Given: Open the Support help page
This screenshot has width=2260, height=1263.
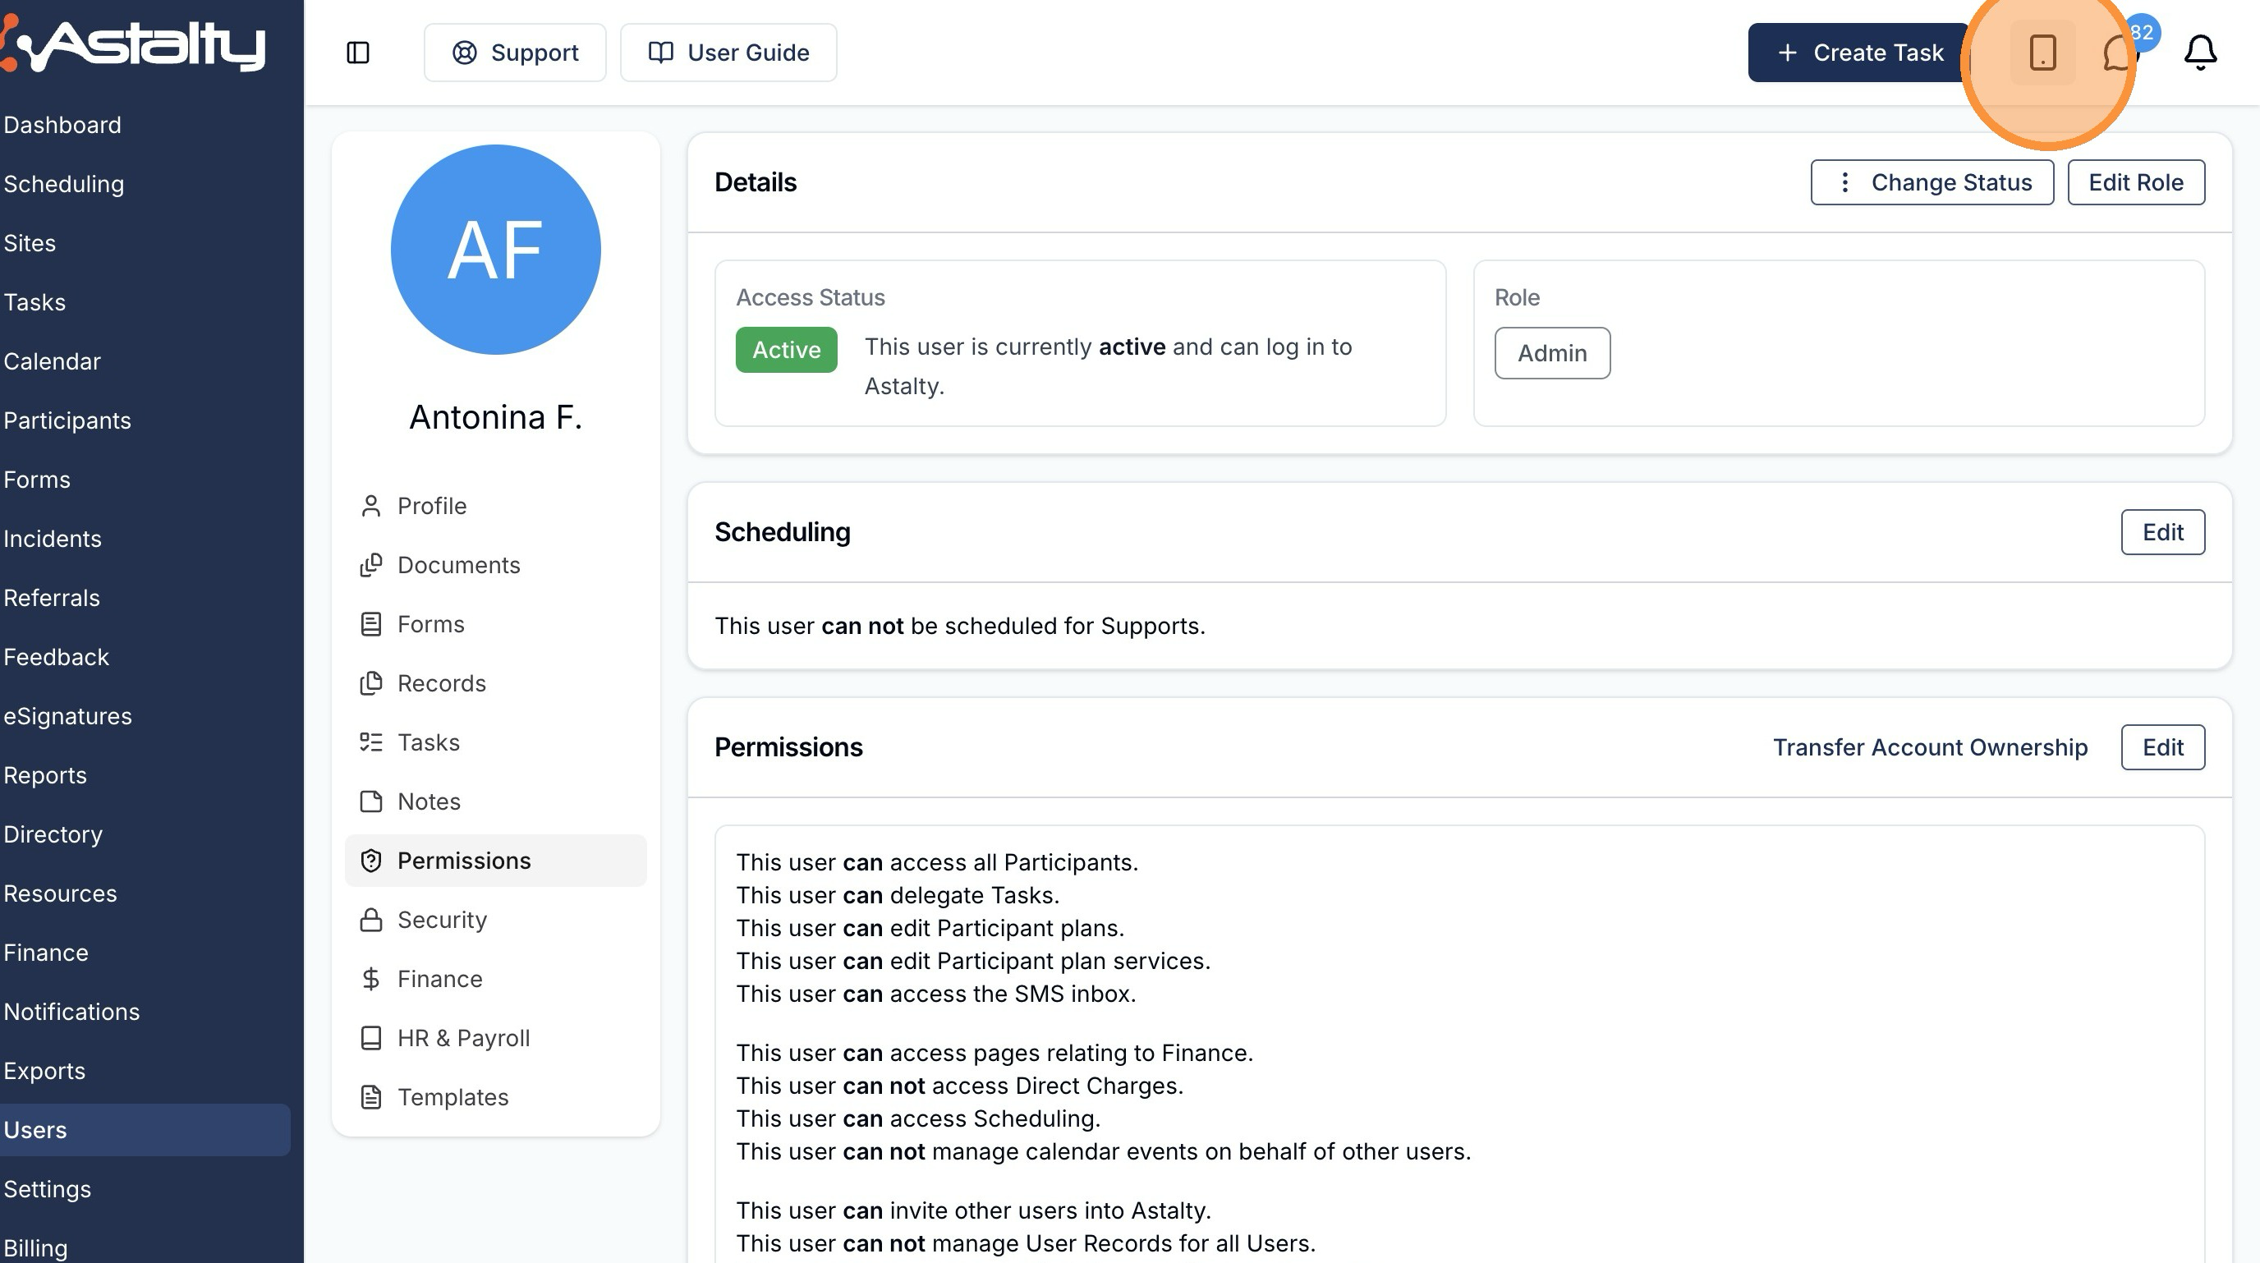Looking at the screenshot, I should 515,53.
